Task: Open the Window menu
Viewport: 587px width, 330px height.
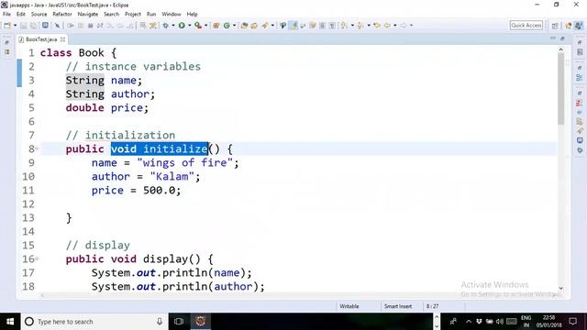Action: [x=172, y=15]
